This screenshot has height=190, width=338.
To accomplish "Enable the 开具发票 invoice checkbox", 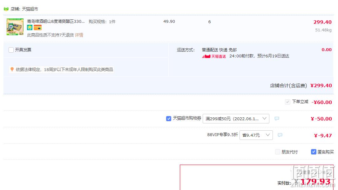I will point(11,50).
